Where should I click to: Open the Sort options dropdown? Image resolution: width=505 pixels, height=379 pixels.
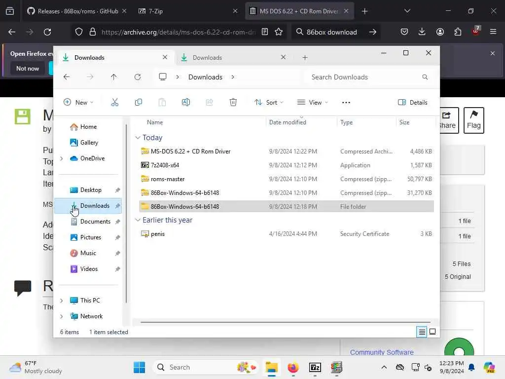tap(269, 103)
